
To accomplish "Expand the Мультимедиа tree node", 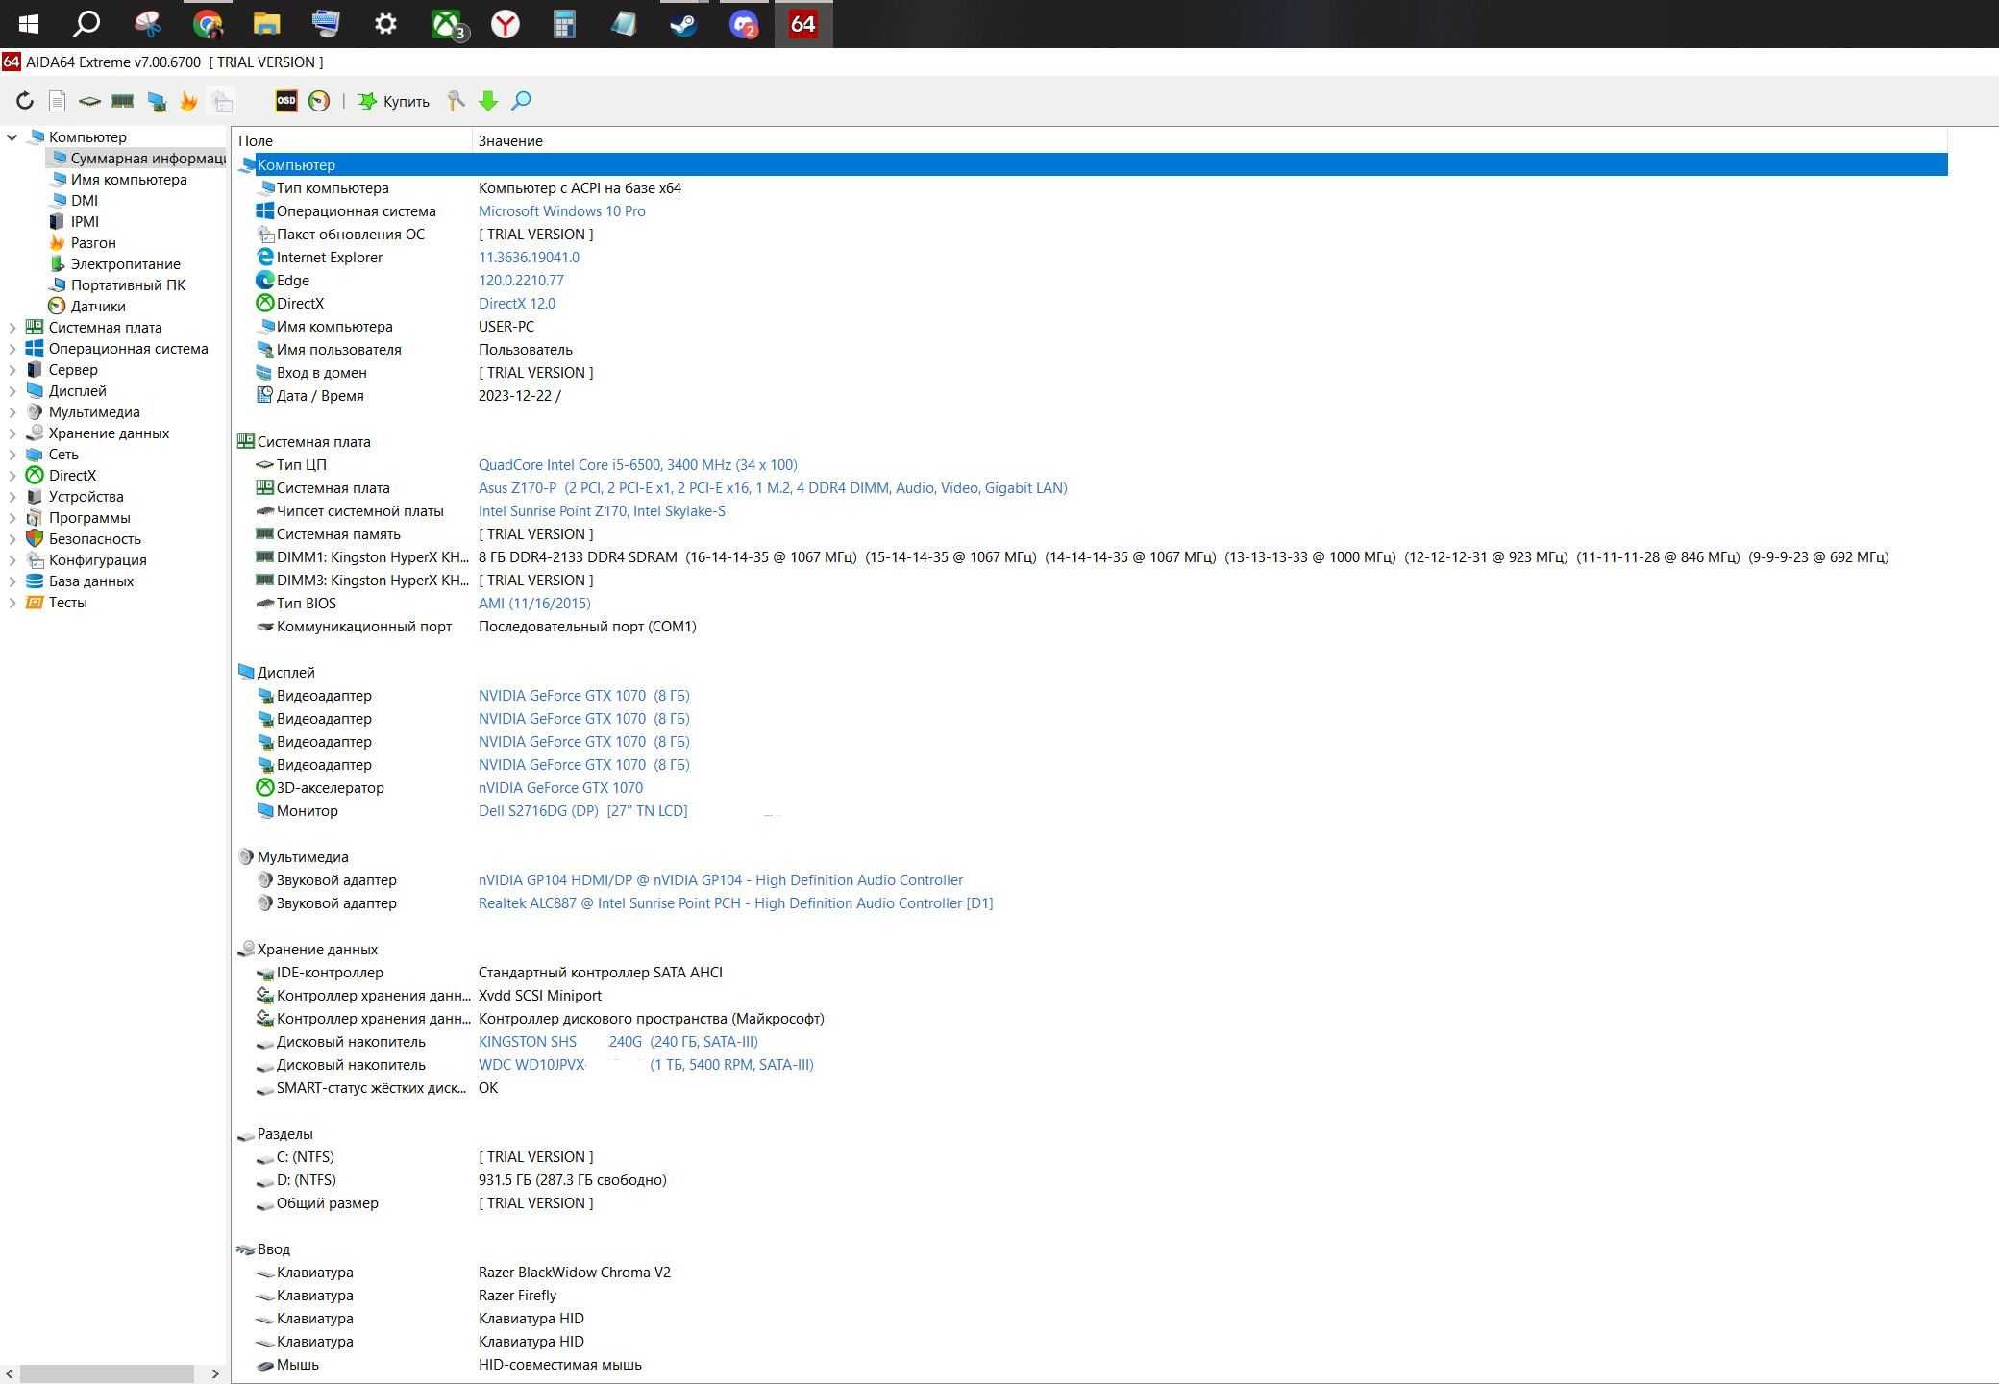I will click(12, 412).
